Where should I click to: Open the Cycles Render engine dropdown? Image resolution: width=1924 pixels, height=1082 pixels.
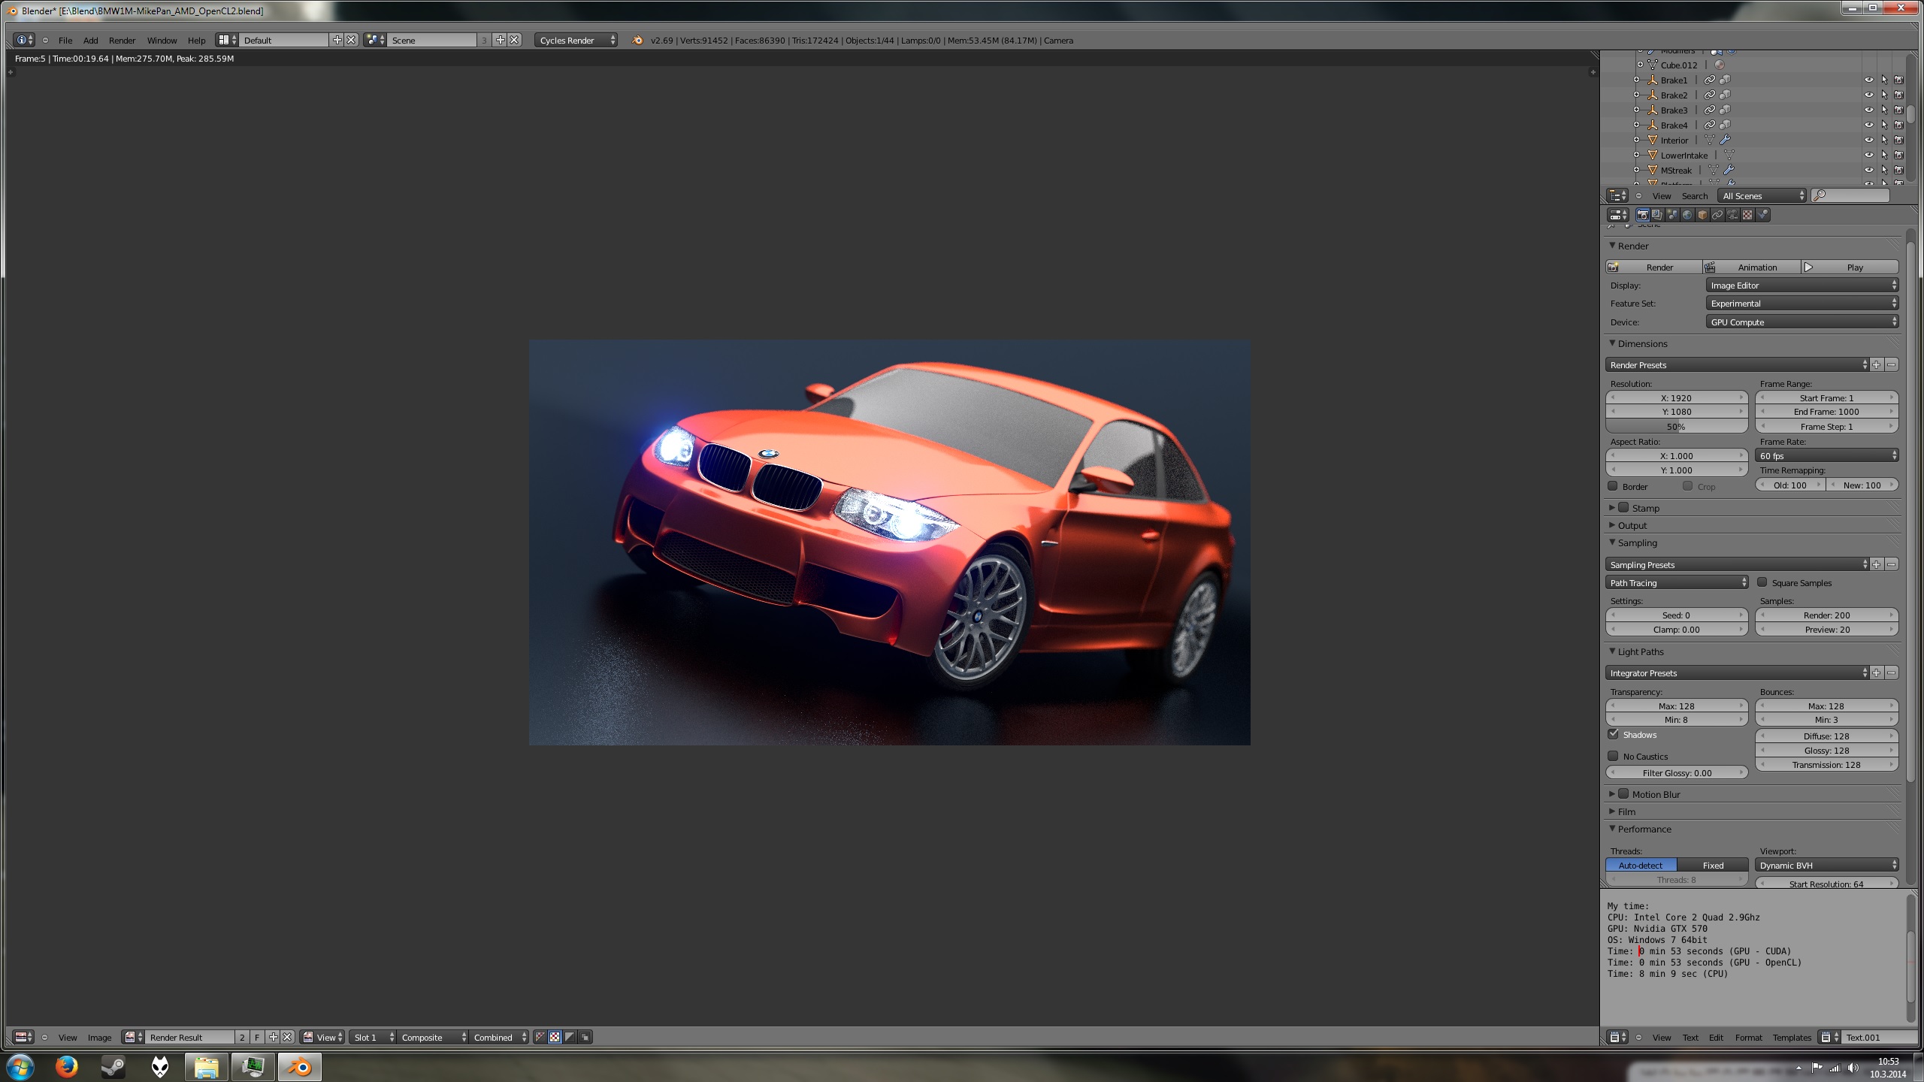pos(576,40)
